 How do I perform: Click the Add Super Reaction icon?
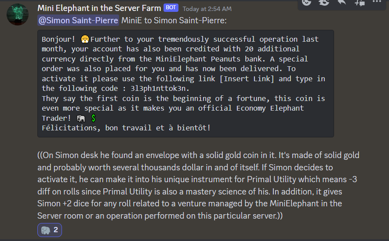(324, 2)
